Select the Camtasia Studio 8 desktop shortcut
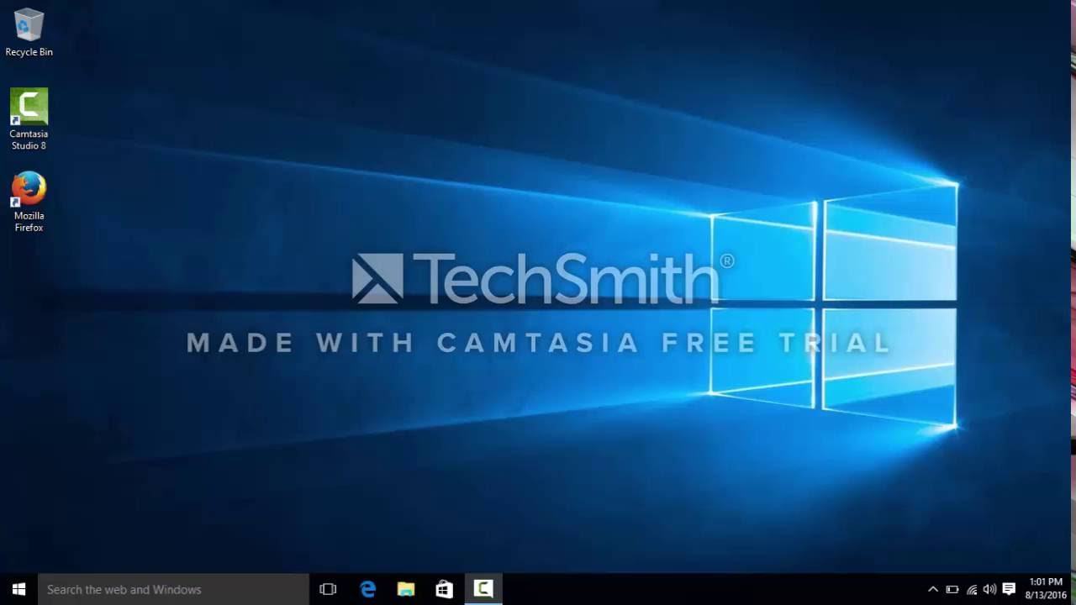This screenshot has width=1076, height=605. coord(29,118)
